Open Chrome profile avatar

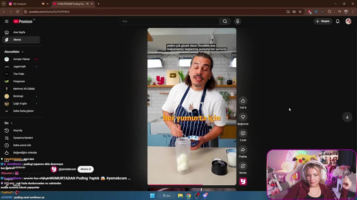coord(346,12)
